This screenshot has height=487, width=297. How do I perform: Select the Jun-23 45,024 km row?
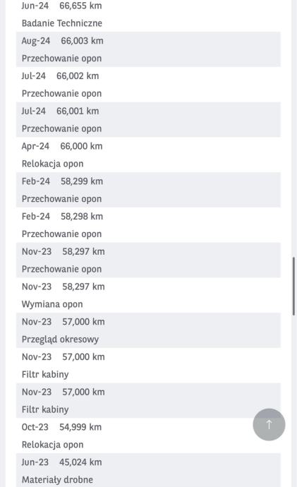[x=148, y=470]
